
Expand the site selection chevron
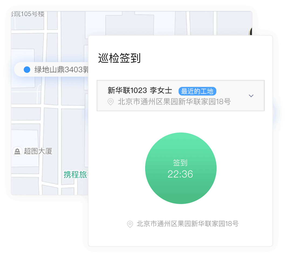[x=251, y=96]
